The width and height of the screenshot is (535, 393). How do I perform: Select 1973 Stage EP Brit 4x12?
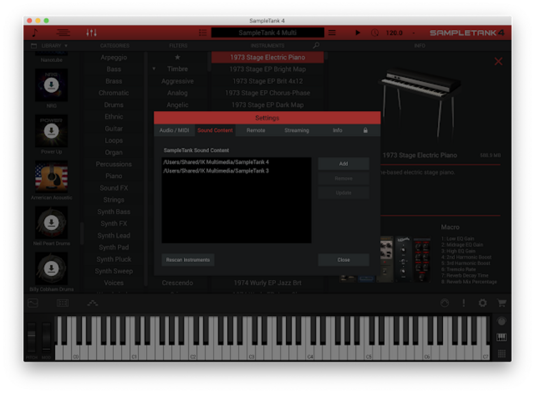[267, 81]
